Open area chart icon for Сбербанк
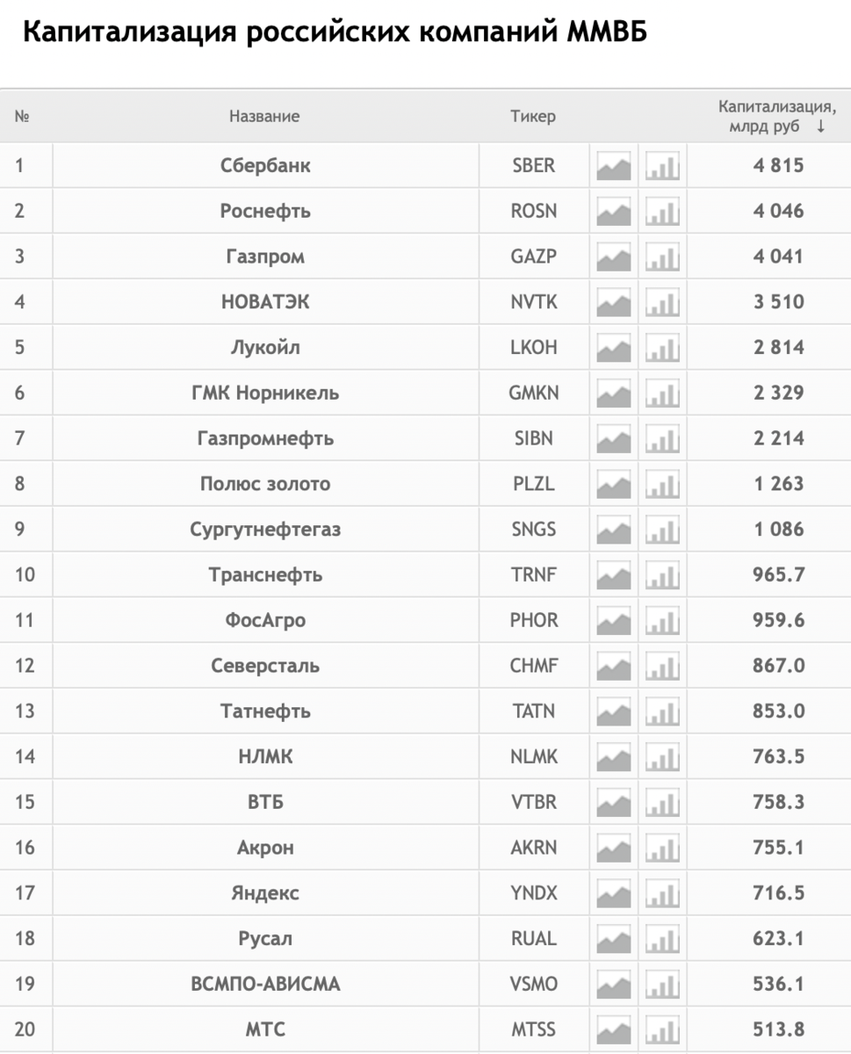 (x=614, y=166)
